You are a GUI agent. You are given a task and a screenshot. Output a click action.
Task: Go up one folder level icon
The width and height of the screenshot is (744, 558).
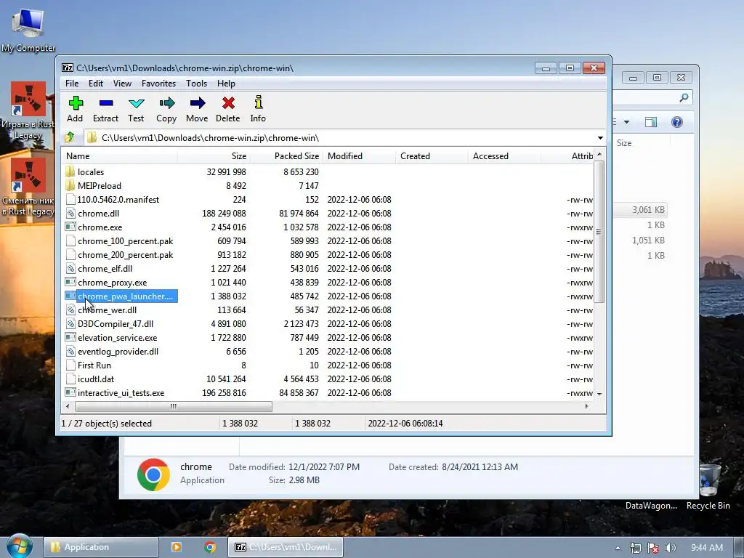[x=70, y=137]
